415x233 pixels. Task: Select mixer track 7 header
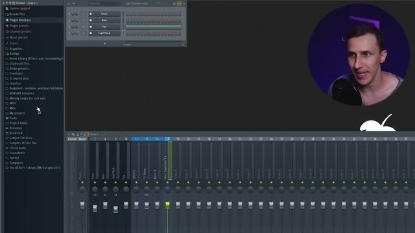point(95,139)
